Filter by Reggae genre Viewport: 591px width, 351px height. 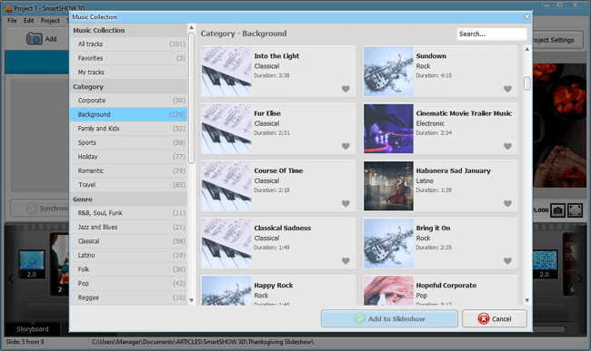coord(128,297)
